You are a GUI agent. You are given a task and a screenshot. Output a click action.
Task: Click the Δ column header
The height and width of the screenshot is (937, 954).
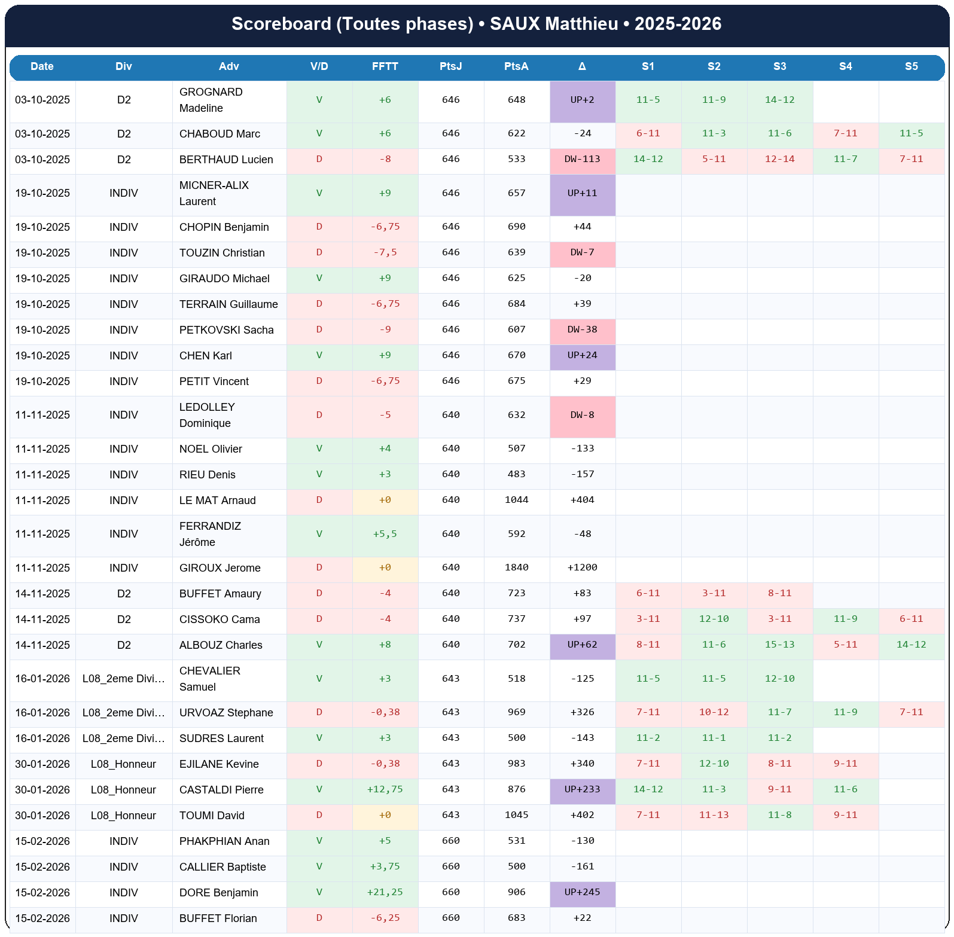pos(582,66)
